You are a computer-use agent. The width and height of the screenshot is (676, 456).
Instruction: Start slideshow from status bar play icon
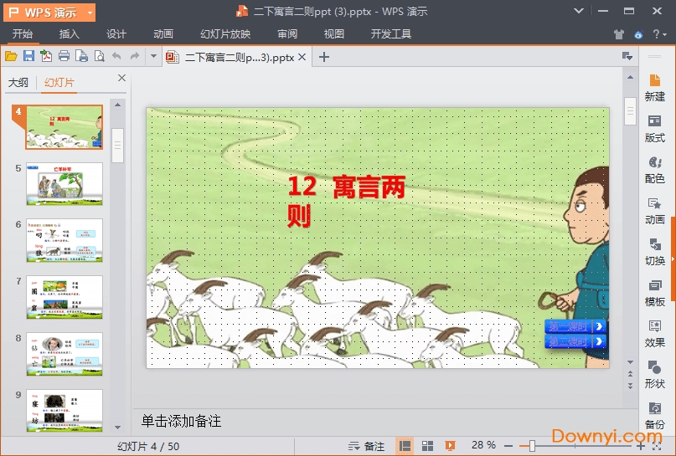[451, 446]
